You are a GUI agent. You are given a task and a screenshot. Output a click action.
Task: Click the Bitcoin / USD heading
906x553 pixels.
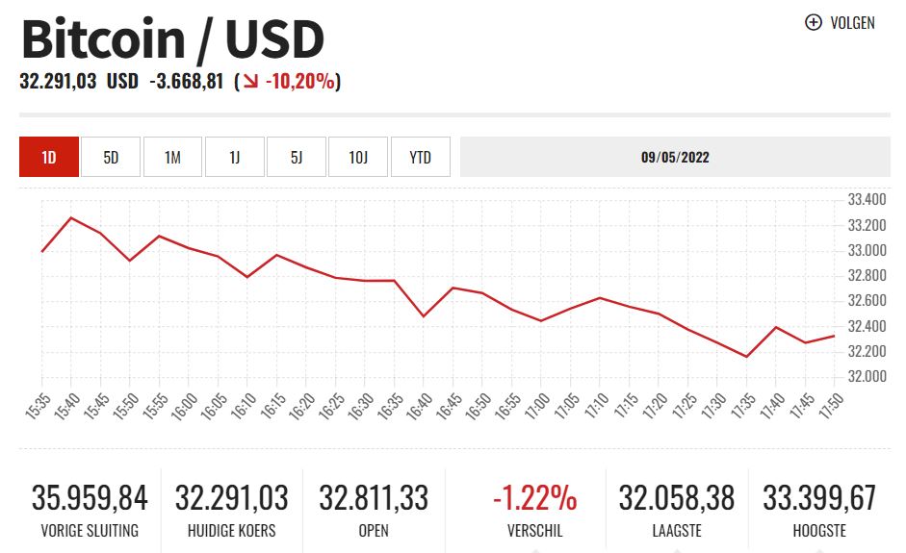click(173, 40)
